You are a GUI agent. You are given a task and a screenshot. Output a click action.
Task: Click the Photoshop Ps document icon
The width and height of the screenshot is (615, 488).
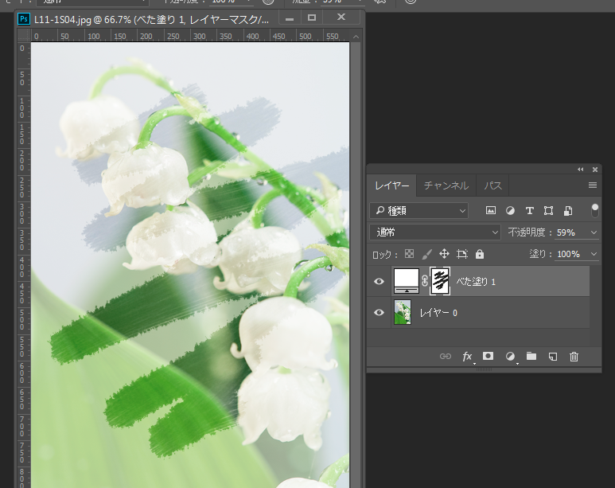tap(24, 19)
